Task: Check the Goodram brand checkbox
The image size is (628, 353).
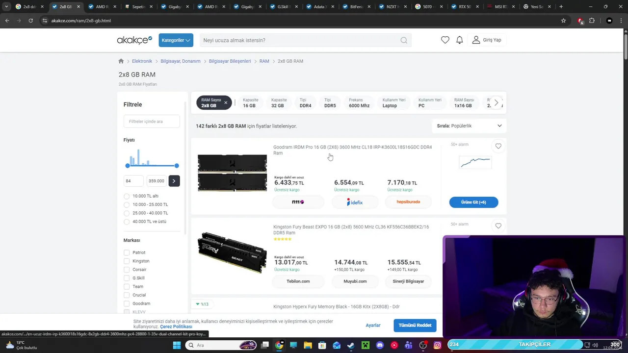Action: click(x=127, y=303)
